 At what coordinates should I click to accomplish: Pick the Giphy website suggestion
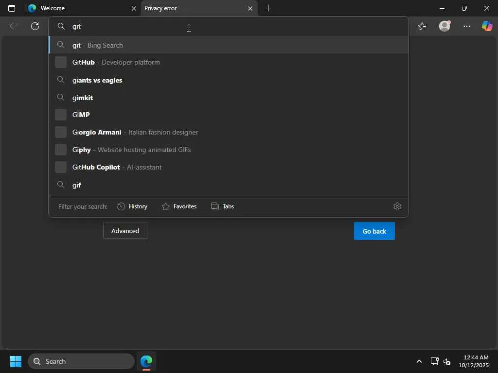229,150
